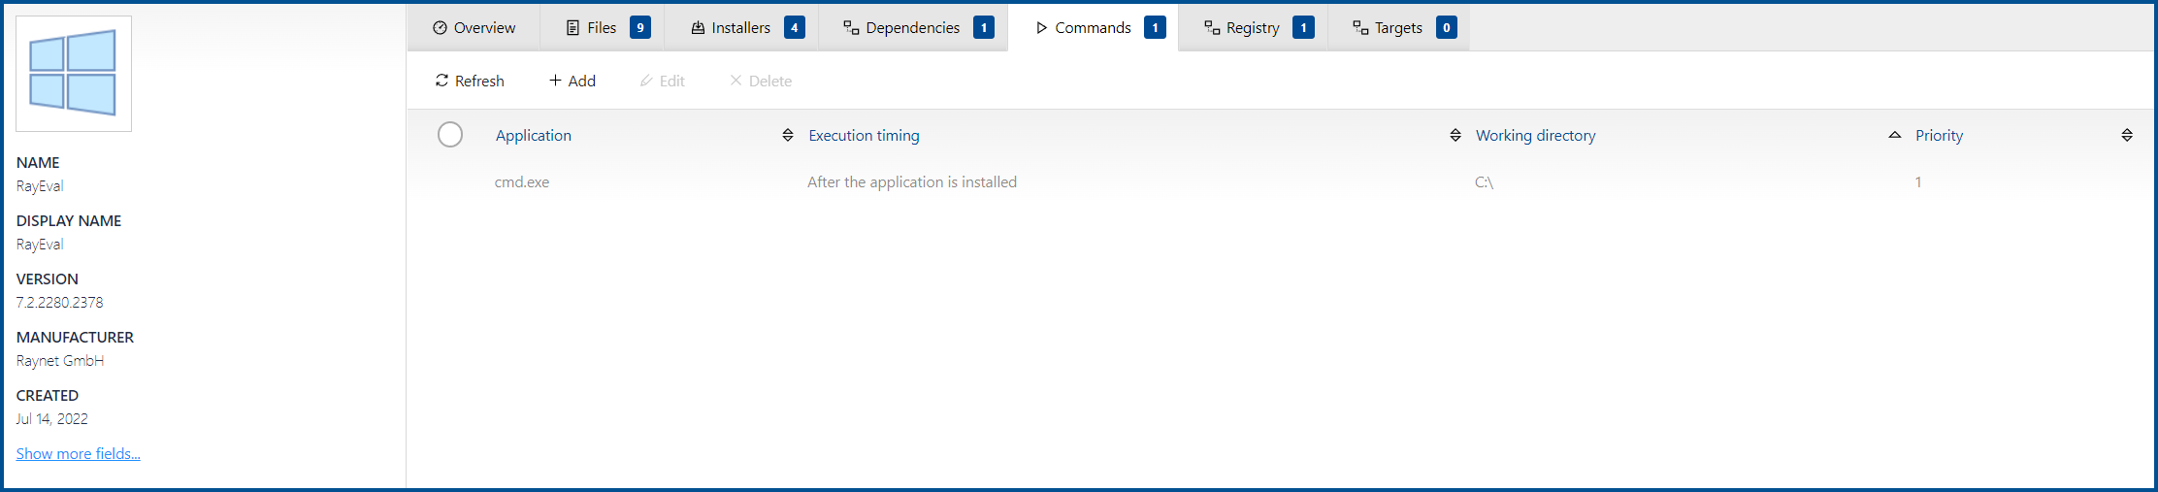
Task: Click the Installers package icon
Action: click(698, 28)
